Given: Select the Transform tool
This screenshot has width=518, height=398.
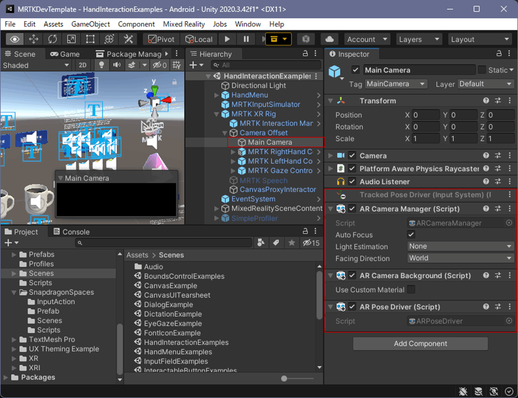Looking at the screenshot, I should (109, 39).
